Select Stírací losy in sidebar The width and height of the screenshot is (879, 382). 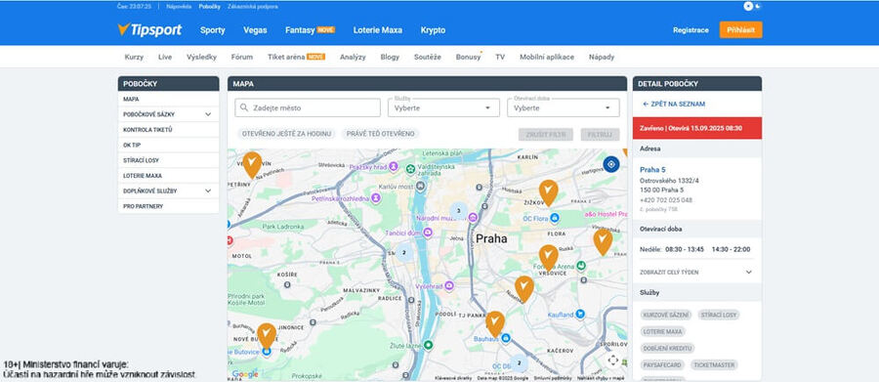coord(168,160)
